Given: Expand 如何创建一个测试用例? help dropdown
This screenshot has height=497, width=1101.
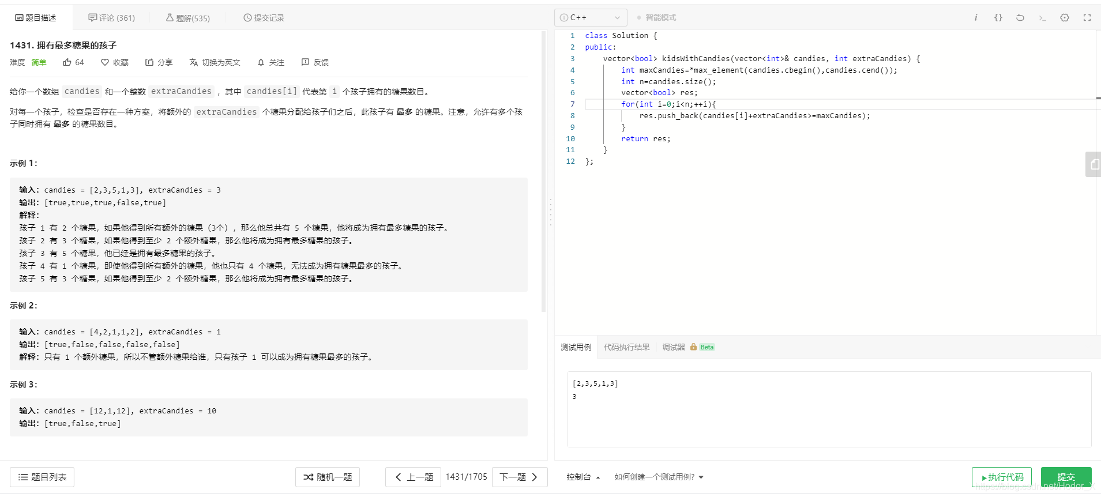Looking at the screenshot, I should point(659,477).
